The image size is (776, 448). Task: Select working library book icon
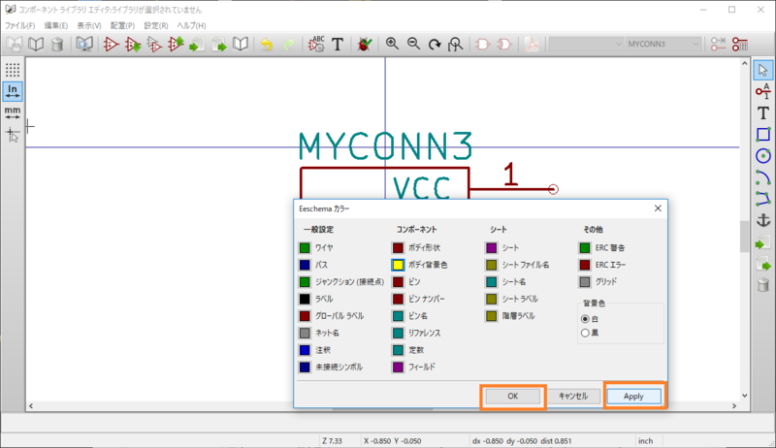(36, 45)
